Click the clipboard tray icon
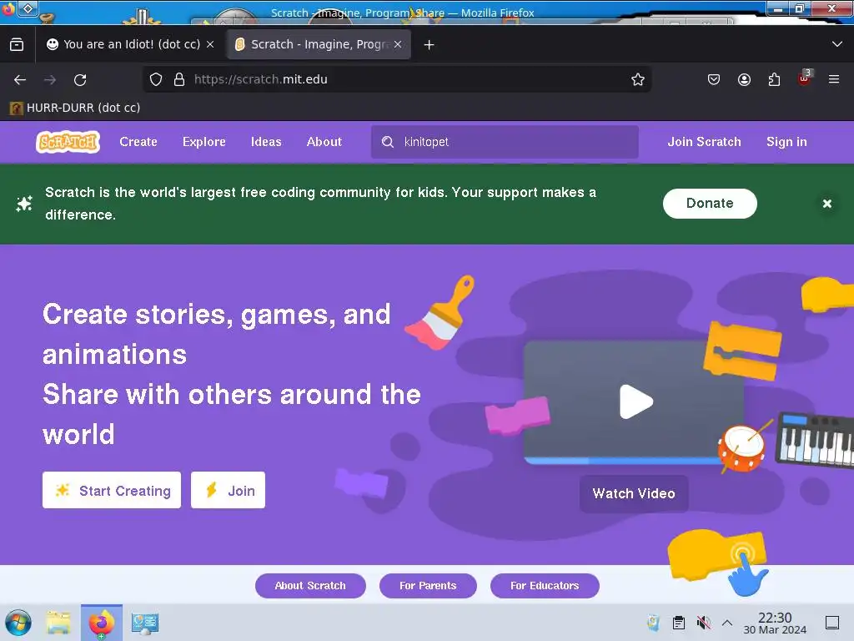The width and height of the screenshot is (854, 641). point(679,623)
